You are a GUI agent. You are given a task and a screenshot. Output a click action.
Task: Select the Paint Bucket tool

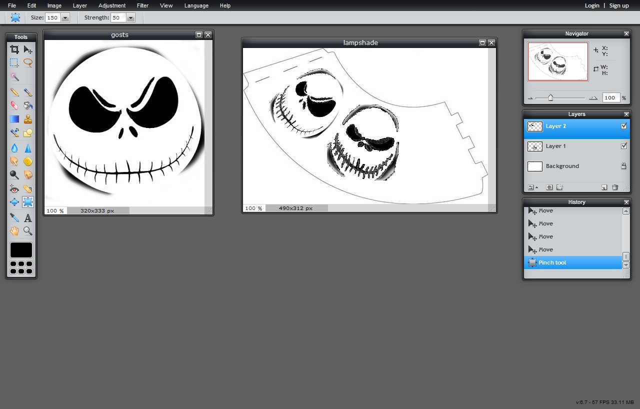point(28,105)
